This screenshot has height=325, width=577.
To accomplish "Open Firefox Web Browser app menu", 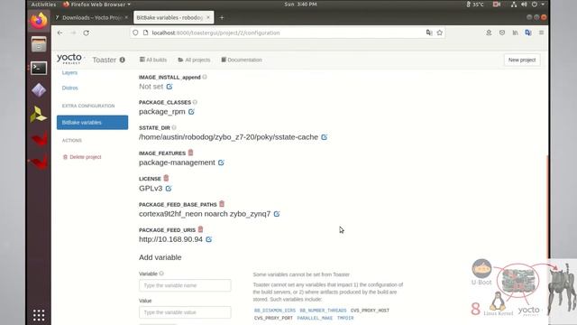I will [96, 5].
